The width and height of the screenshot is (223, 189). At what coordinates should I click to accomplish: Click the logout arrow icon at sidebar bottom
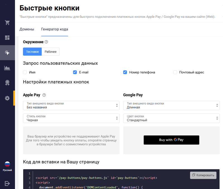(7, 183)
